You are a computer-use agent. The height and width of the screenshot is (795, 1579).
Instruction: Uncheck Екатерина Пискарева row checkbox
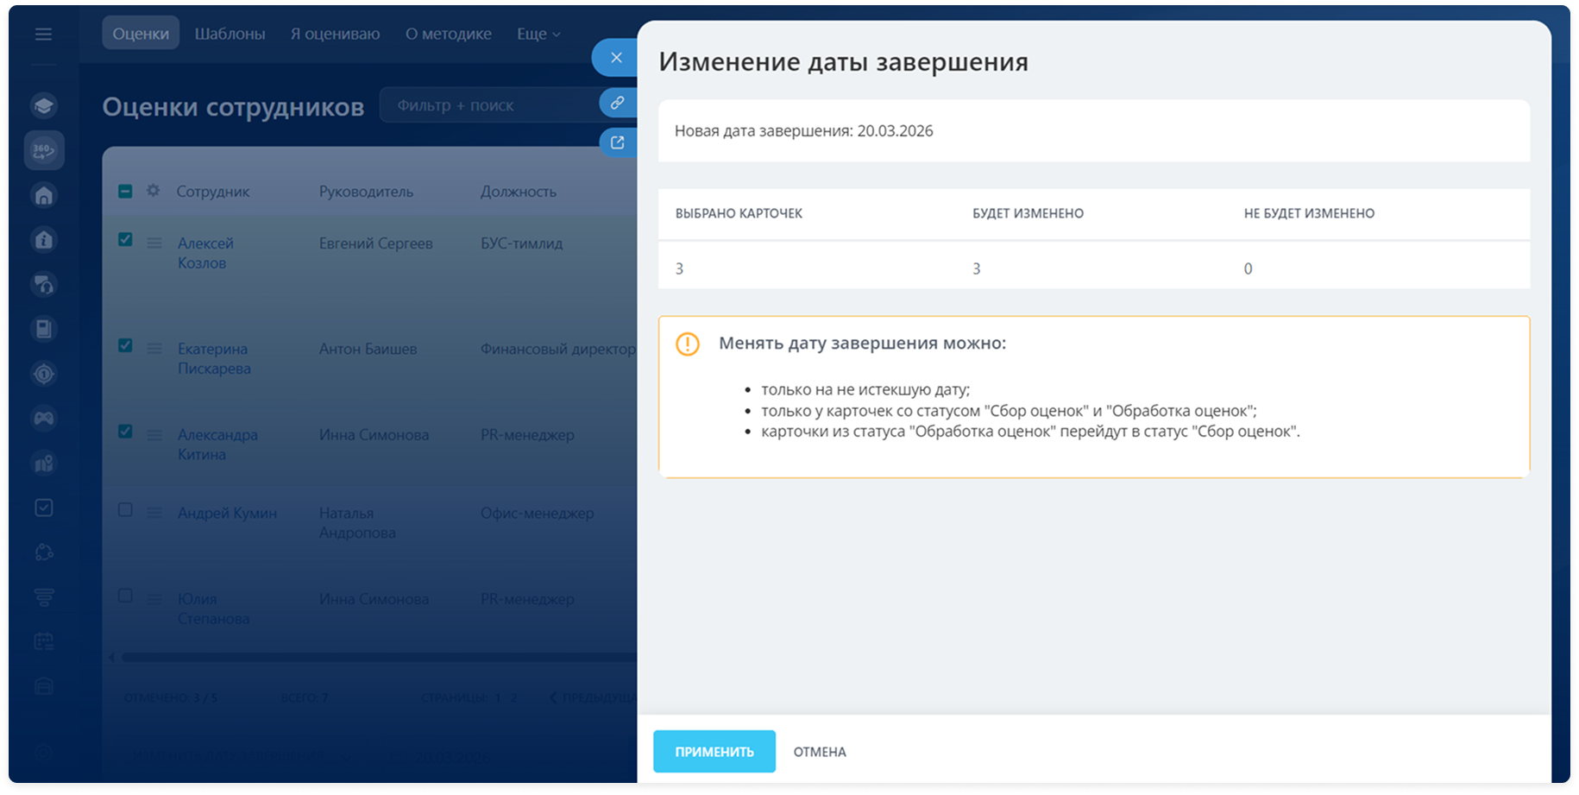point(125,345)
